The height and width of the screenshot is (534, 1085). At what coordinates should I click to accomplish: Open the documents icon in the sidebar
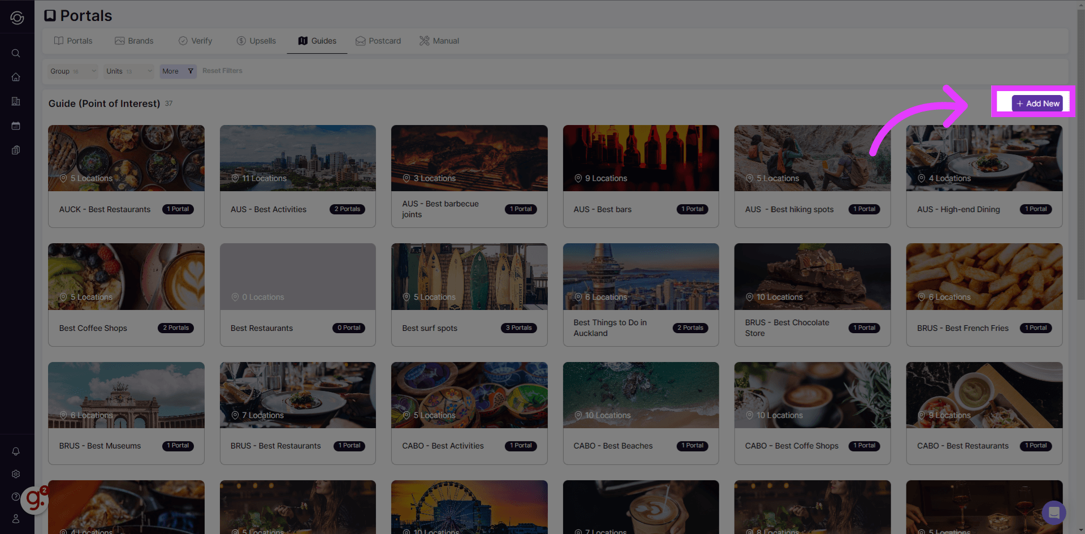click(x=16, y=150)
